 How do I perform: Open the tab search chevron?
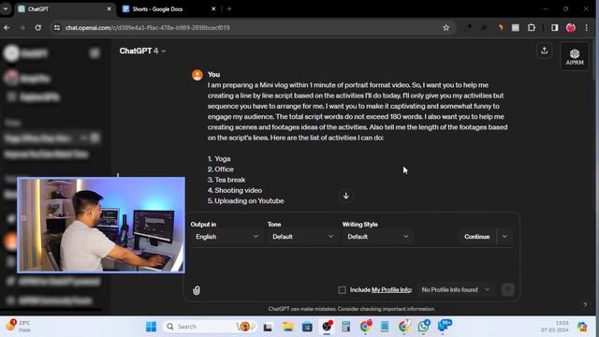6,8
